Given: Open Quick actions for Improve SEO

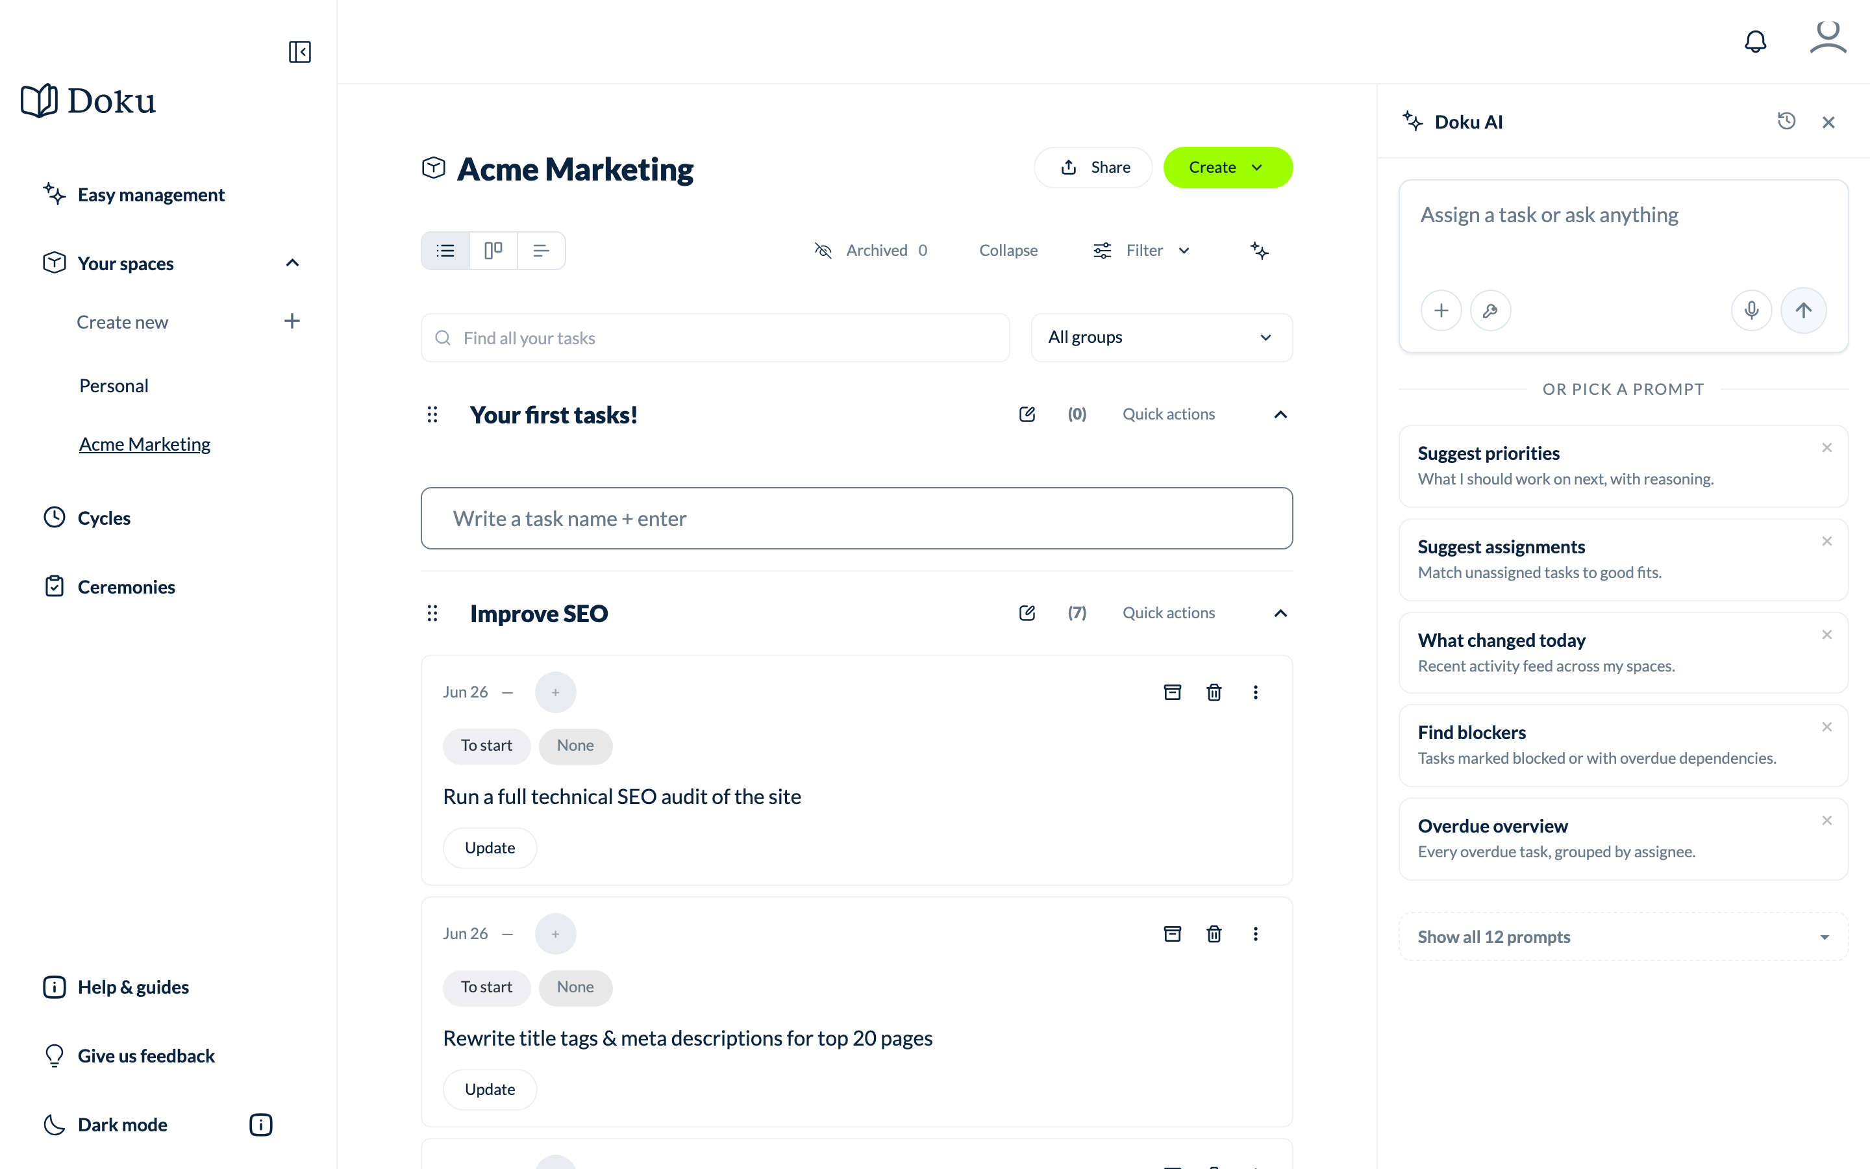Looking at the screenshot, I should point(1168,613).
